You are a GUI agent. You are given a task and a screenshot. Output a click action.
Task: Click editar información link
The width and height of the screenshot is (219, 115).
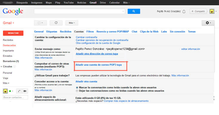click(x=191, y=49)
